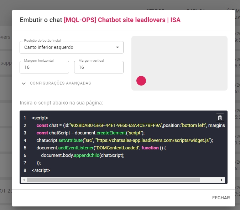Click "Insira o script abaixo na sua página" text

coord(61,103)
